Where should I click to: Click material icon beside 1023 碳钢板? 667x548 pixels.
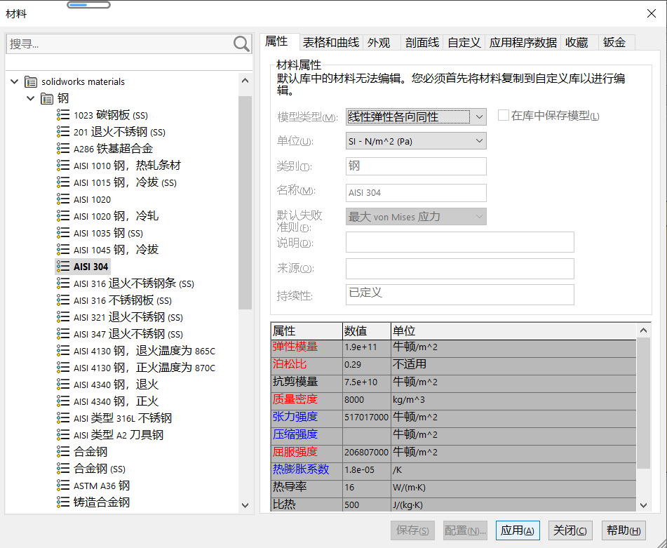pyautogui.click(x=63, y=115)
